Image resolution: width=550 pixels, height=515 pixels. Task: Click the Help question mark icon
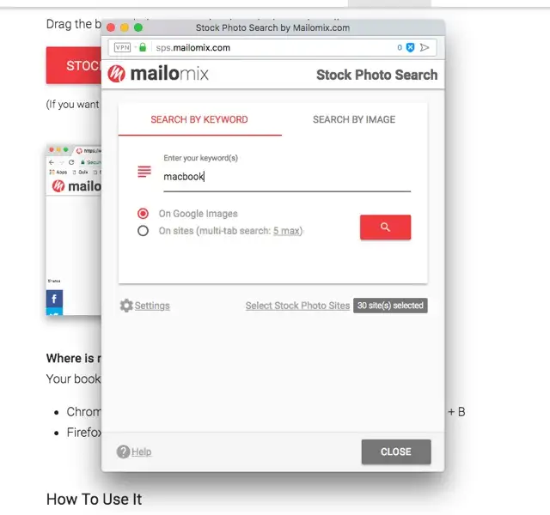click(123, 451)
